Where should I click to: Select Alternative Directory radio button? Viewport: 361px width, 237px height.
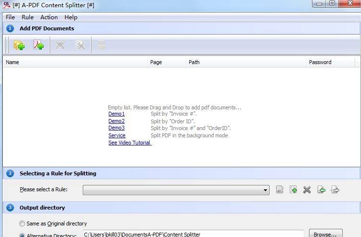(x=22, y=236)
